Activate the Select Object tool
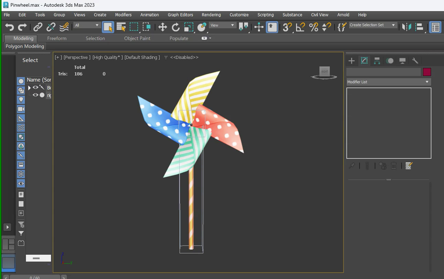 108,27
